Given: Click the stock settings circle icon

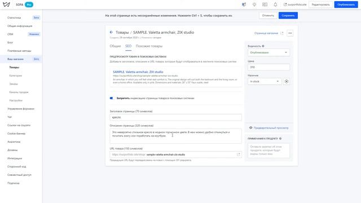Looking at the screenshot, I should [x=287, y=81].
